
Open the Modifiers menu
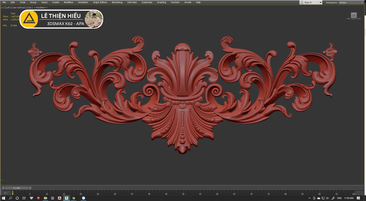point(68,2)
